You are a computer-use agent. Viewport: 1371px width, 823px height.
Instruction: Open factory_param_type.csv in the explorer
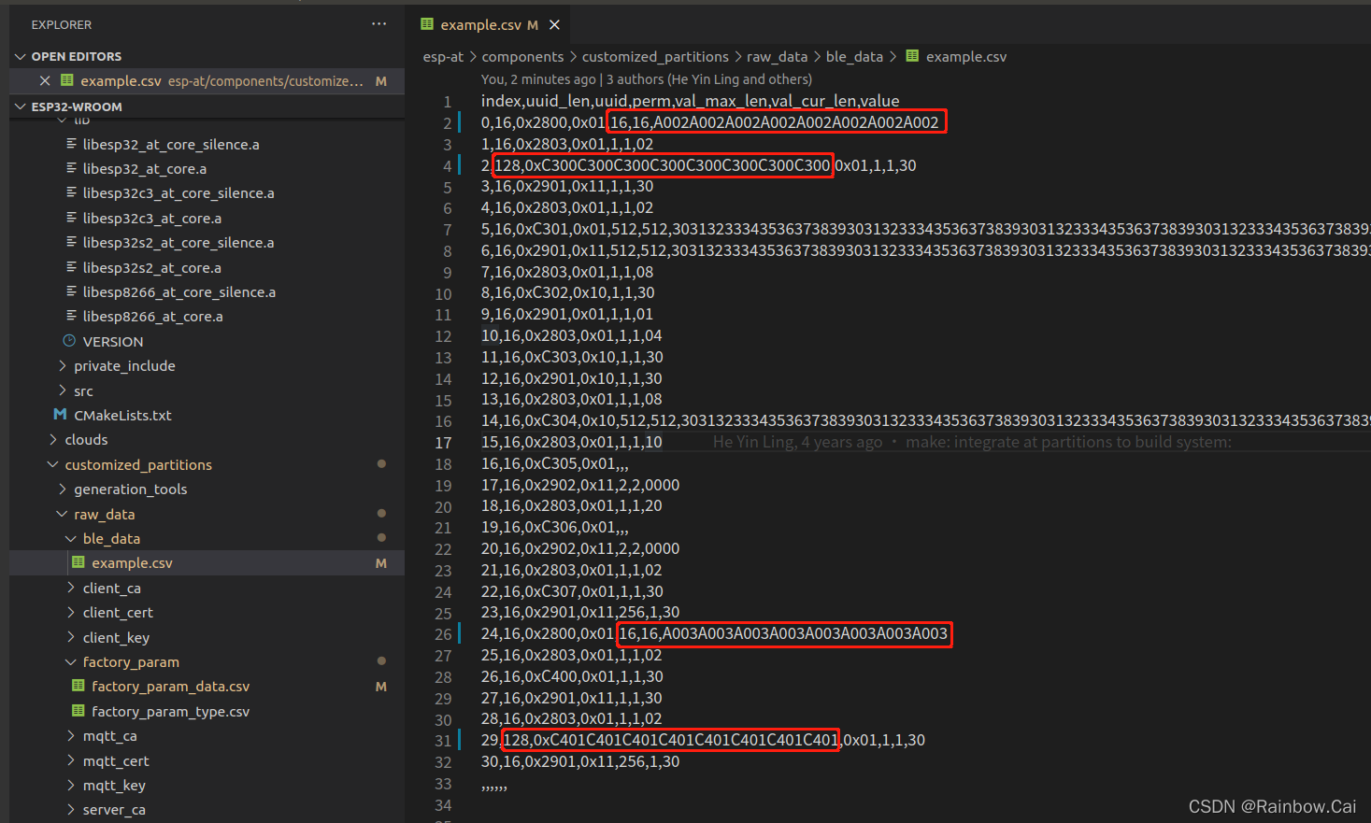tap(170, 711)
